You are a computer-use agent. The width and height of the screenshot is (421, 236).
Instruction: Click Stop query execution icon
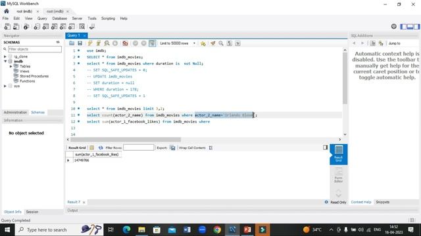[115, 43]
